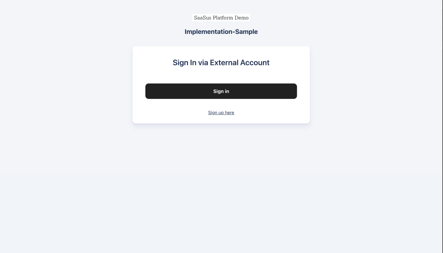Click the Sign In via External Account title
This screenshot has width=443, height=253.
tap(221, 62)
